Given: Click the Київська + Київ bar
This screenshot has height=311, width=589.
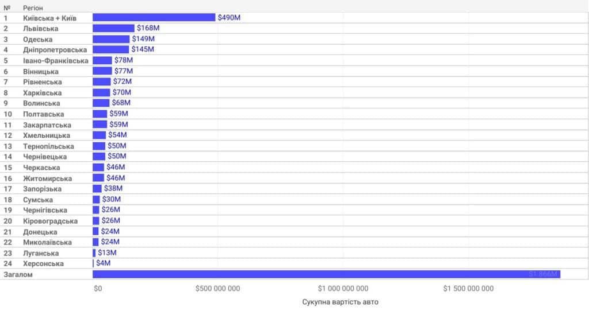Looking at the screenshot, I should [154, 18].
